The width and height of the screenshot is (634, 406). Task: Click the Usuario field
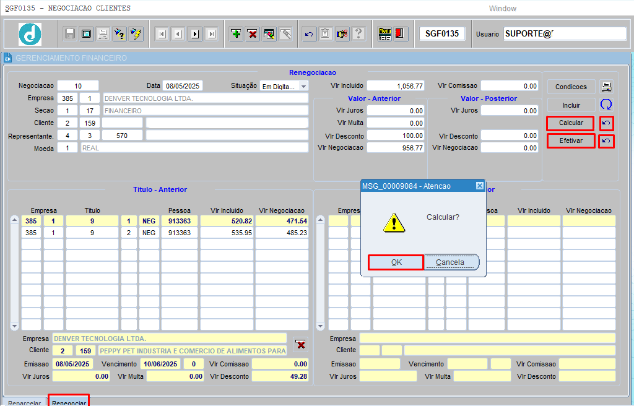tap(565, 34)
